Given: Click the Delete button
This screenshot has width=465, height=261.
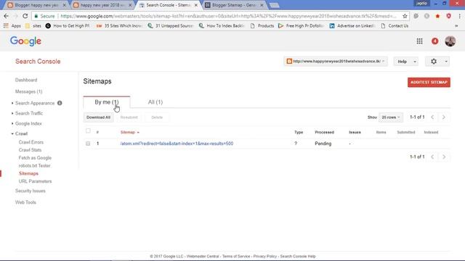Looking at the screenshot, I should tap(157, 117).
